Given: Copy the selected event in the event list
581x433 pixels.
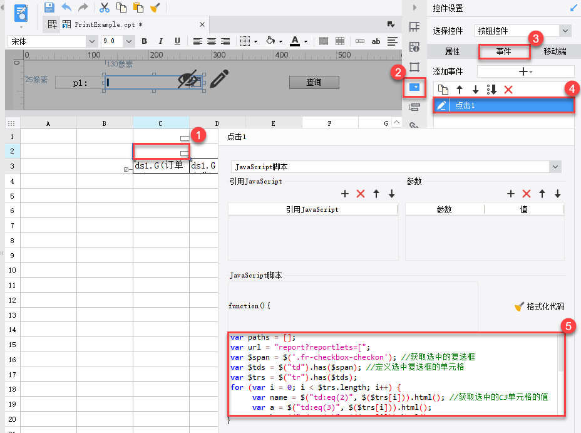Looking at the screenshot, I should point(443,90).
